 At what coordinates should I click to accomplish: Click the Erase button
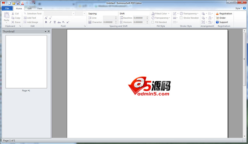coord(16,22)
